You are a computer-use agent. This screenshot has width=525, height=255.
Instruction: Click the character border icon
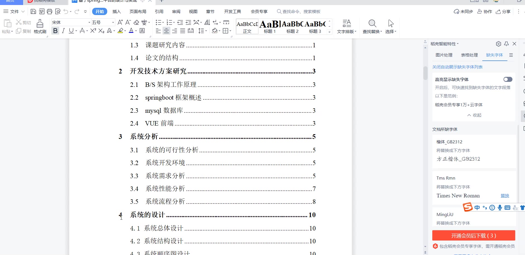[142, 31]
